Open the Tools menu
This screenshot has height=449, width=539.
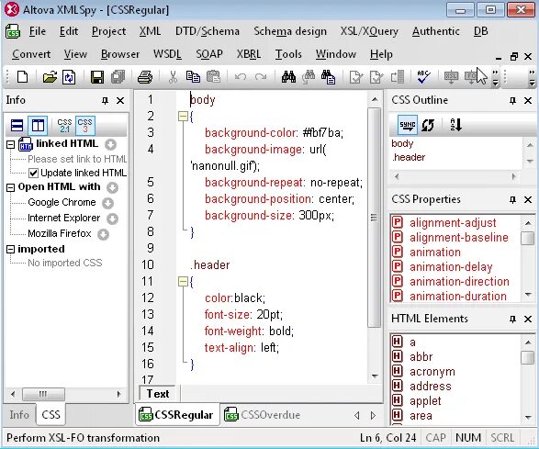[x=288, y=54]
